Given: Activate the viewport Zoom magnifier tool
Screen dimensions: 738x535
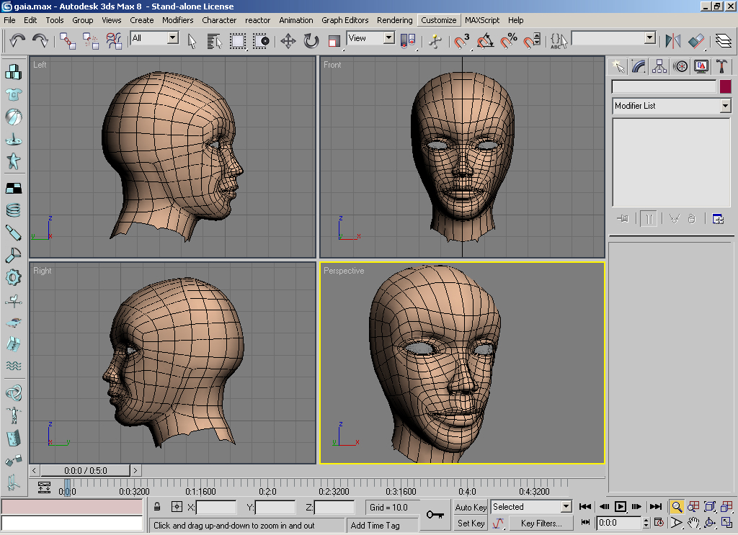Looking at the screenshot, I should [677, 507].
